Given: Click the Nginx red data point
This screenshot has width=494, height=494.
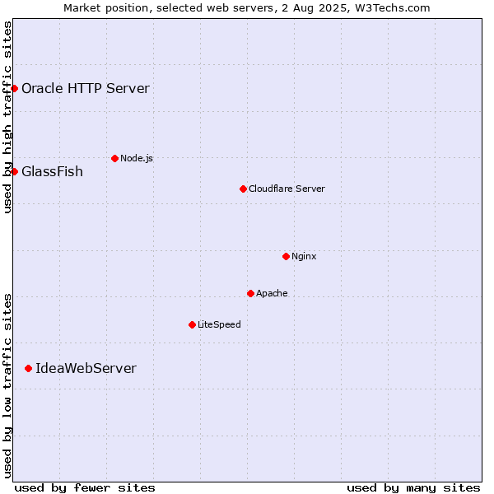Looking at the screenshot, I should click(286, 256).
